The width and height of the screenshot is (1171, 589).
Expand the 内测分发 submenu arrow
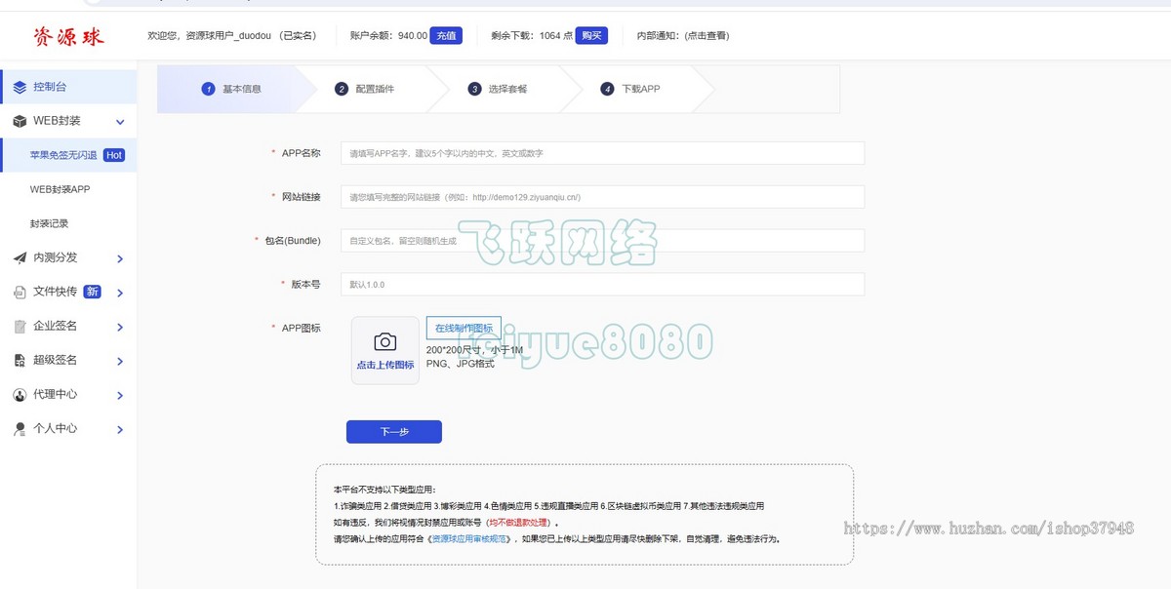120,258
